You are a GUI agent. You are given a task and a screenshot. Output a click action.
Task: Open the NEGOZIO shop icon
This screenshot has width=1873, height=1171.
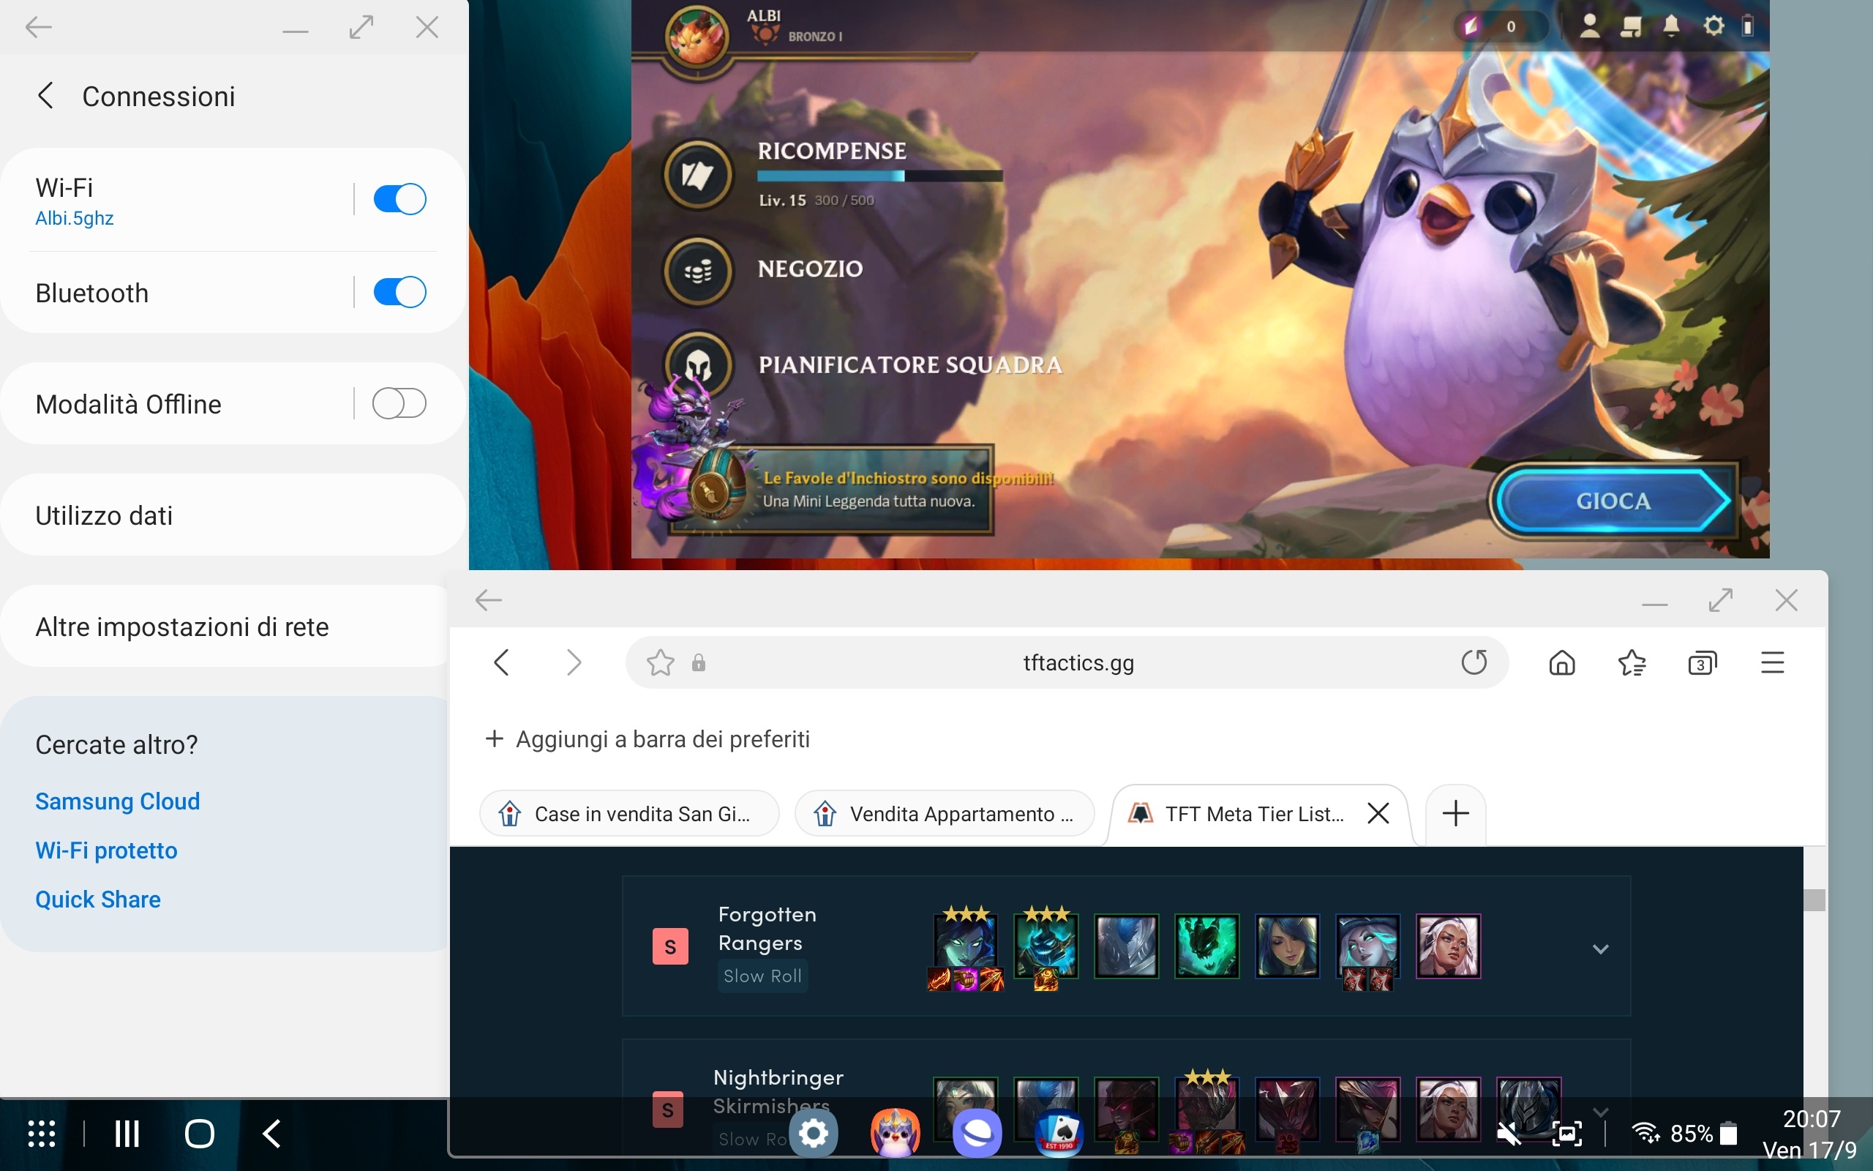click(x=698, y=272)
